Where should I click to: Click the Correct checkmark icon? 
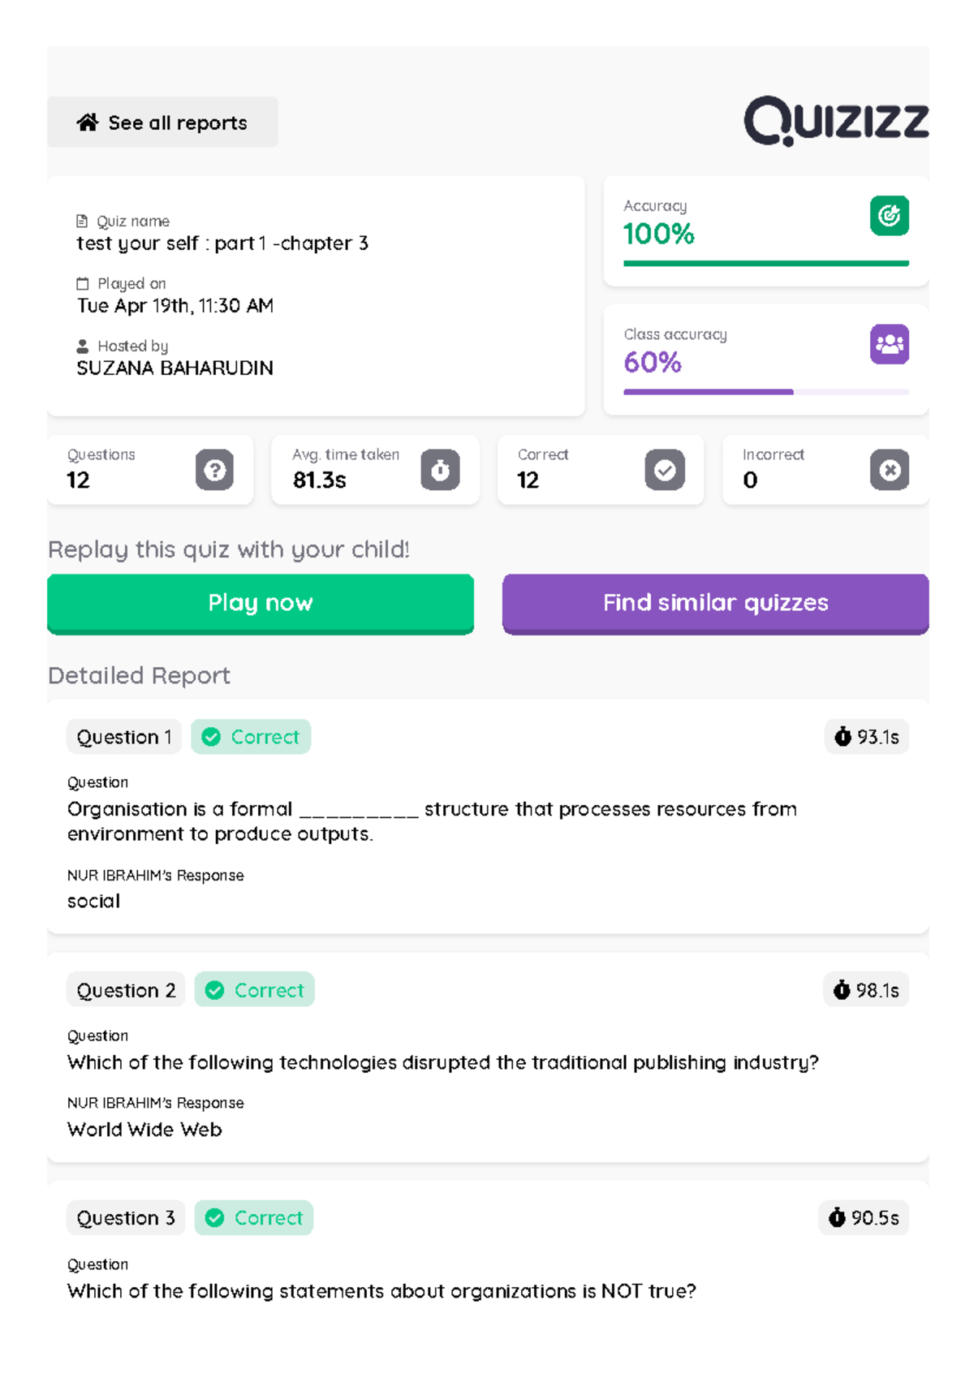pos(664,470)
